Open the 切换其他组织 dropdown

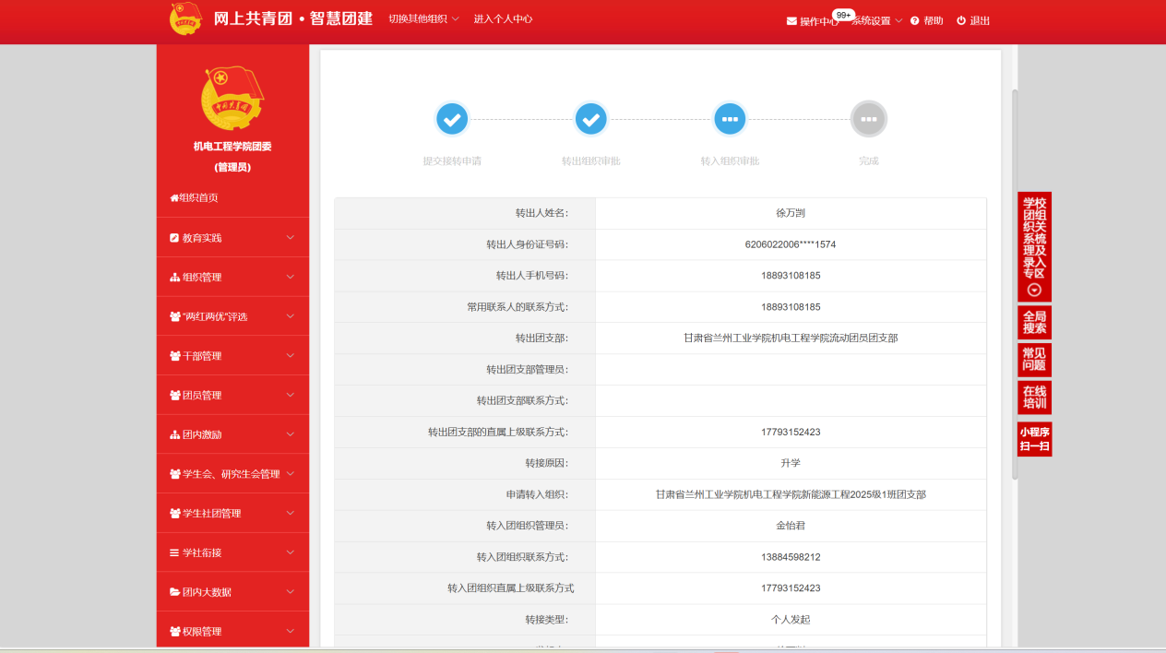tap(423, 19)
